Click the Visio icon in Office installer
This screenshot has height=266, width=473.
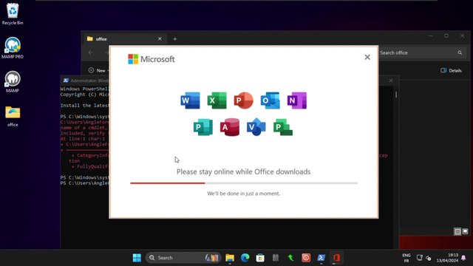(x=256, y=127)
